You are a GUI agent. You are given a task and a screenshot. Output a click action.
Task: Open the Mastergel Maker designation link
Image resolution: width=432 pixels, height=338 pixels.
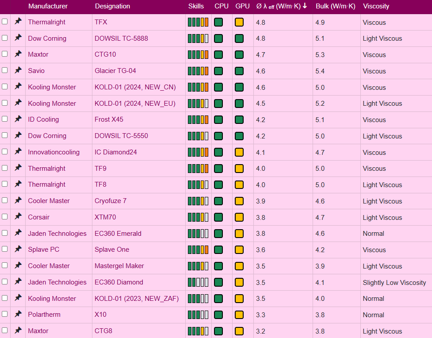(x=119, y=266)
